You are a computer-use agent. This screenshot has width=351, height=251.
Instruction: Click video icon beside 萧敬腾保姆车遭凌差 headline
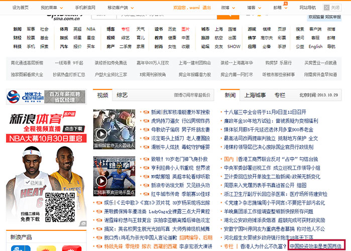99,212
